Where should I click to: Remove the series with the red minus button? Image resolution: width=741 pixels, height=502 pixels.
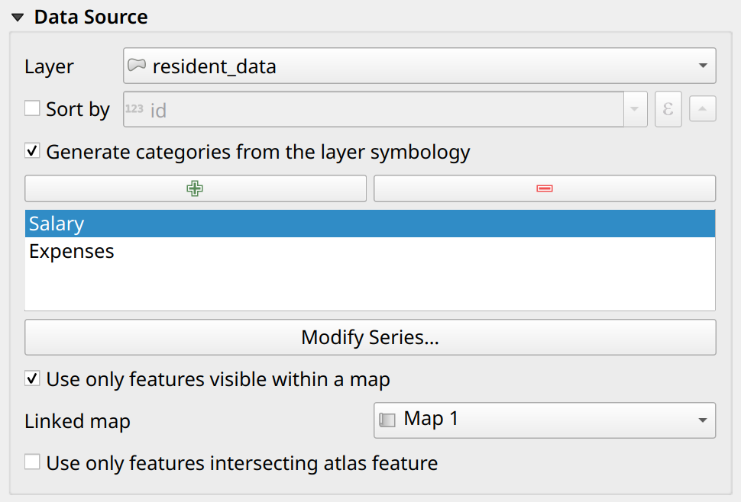click(545, 188)
